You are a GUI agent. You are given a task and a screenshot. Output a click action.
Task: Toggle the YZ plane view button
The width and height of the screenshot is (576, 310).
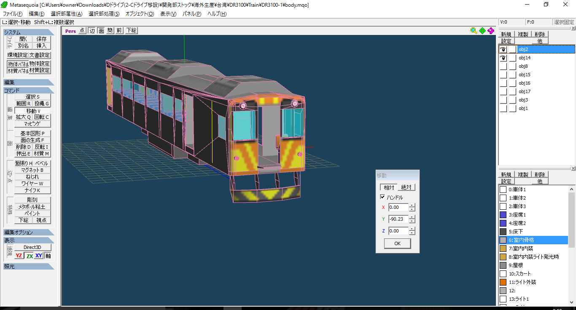(19, 256)
